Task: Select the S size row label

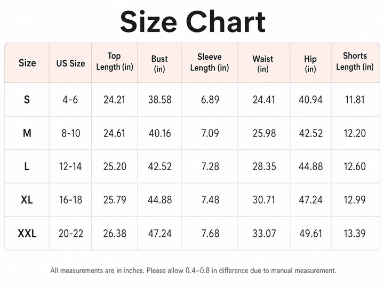Action: click(x=27, y=100)
